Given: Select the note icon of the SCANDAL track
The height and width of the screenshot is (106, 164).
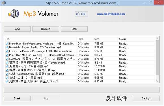Looking at the screenshot, I should (x=7, y=59).
